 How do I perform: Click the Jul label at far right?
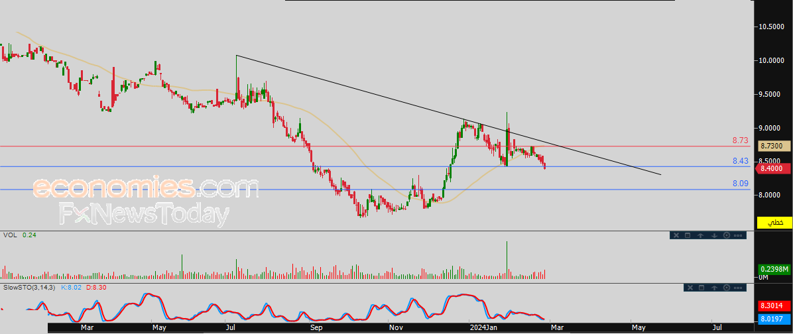coord(717,329)
